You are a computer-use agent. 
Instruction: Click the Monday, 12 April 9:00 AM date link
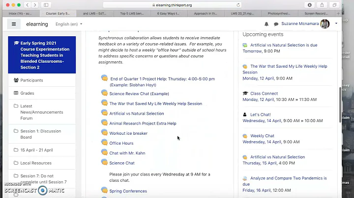tap(258, 78)
